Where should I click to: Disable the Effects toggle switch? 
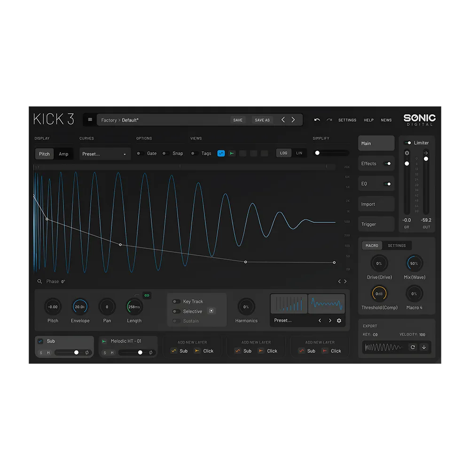pyautogui.click(x=388, y=164)
